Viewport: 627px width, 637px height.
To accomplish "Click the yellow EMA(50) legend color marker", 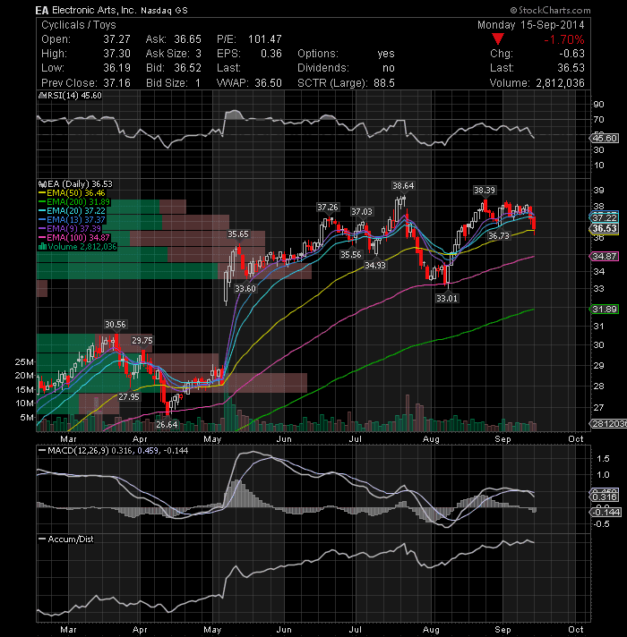I will point(42,193).
